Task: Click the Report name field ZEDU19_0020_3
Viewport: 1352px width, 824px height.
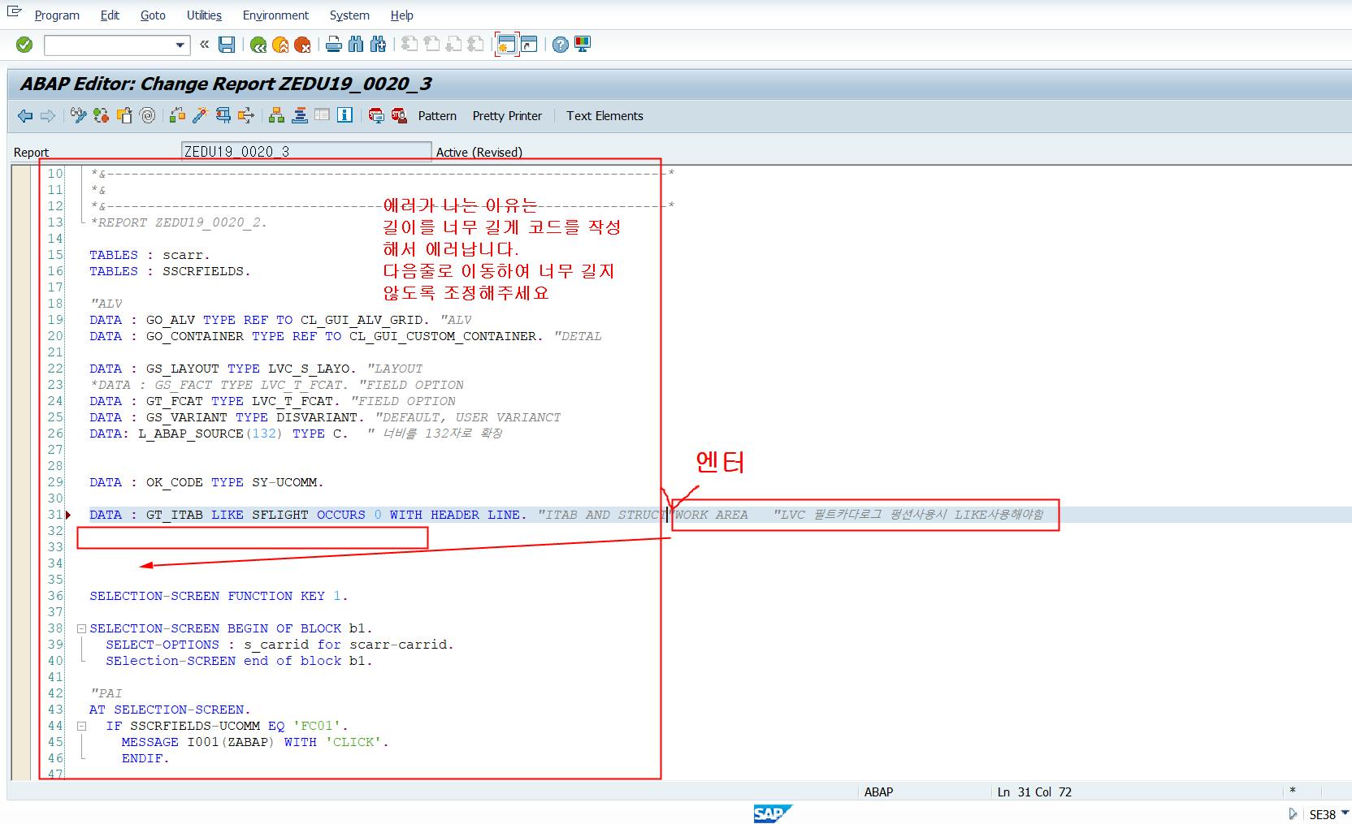Action: pos(306,151)
